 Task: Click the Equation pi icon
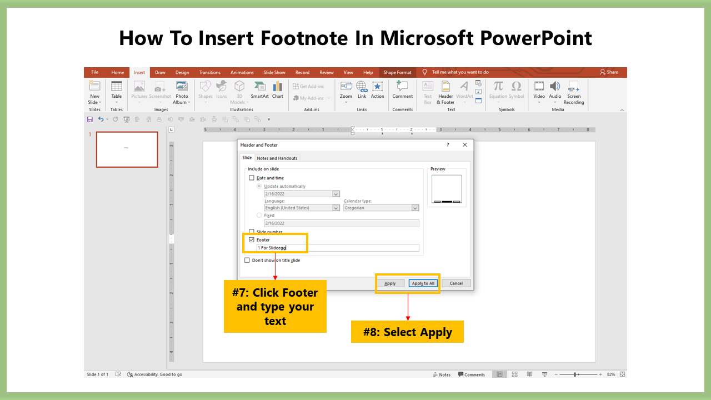[x=498, y=86]
